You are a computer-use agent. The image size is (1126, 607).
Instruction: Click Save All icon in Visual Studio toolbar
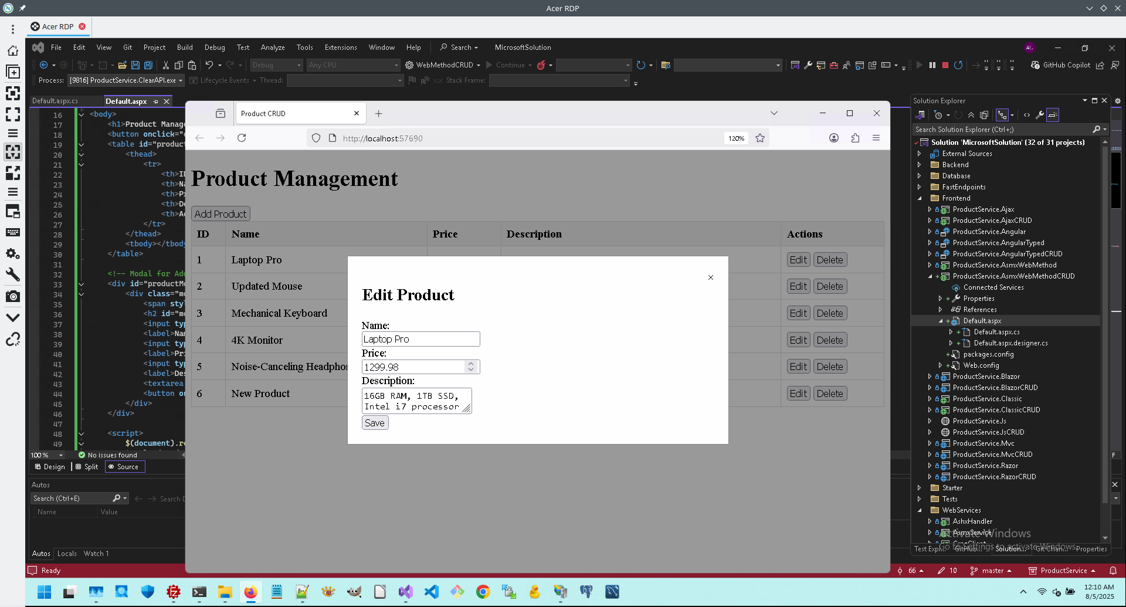[x=148, y=65]
